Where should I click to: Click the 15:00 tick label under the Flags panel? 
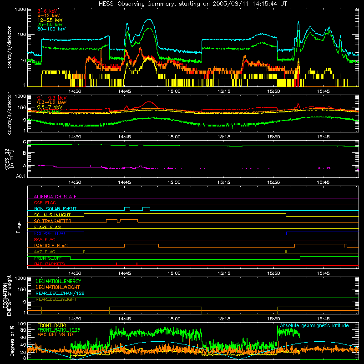pyautogui.click(x=174, y=273)
